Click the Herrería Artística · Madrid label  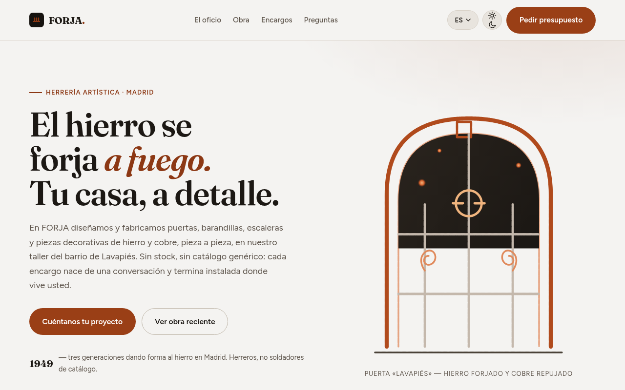pyautogui.click(x=100, y=92)
